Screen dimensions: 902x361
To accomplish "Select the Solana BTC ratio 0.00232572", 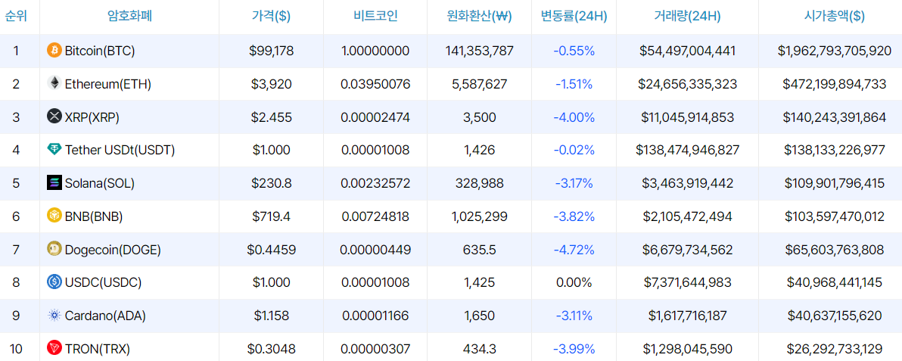I will point(375,184).
